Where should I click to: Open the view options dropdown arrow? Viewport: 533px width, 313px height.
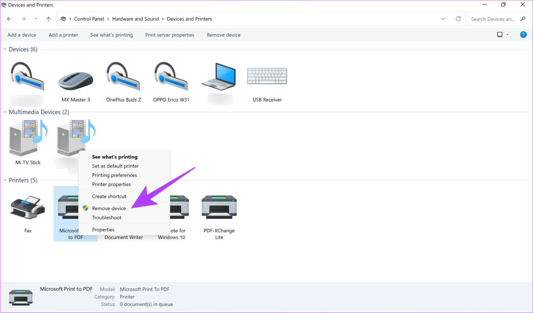(507, 35)
